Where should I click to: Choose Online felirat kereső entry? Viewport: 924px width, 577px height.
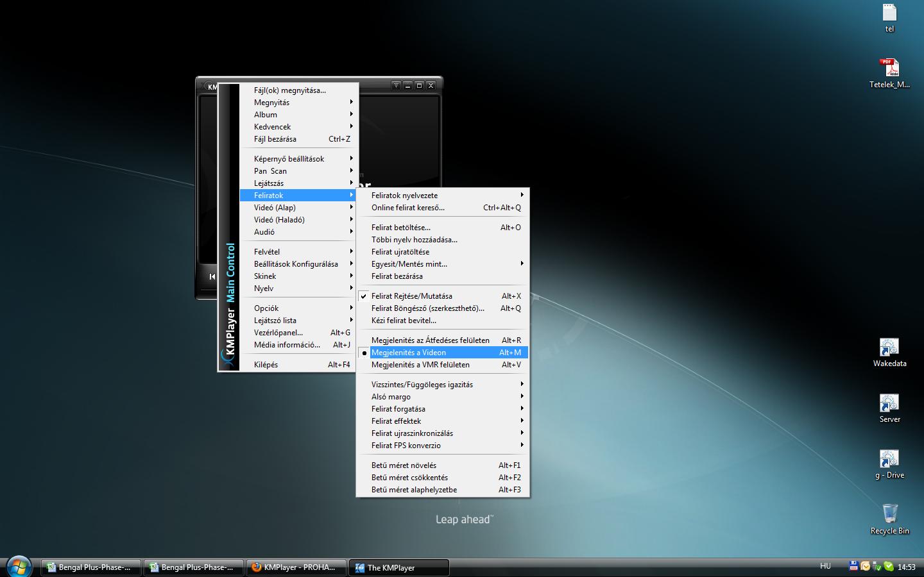[443, 208]
